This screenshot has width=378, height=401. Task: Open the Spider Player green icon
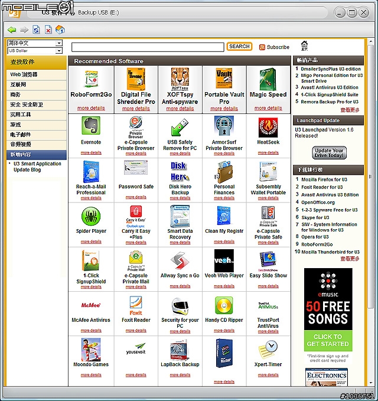click(91, 216)
